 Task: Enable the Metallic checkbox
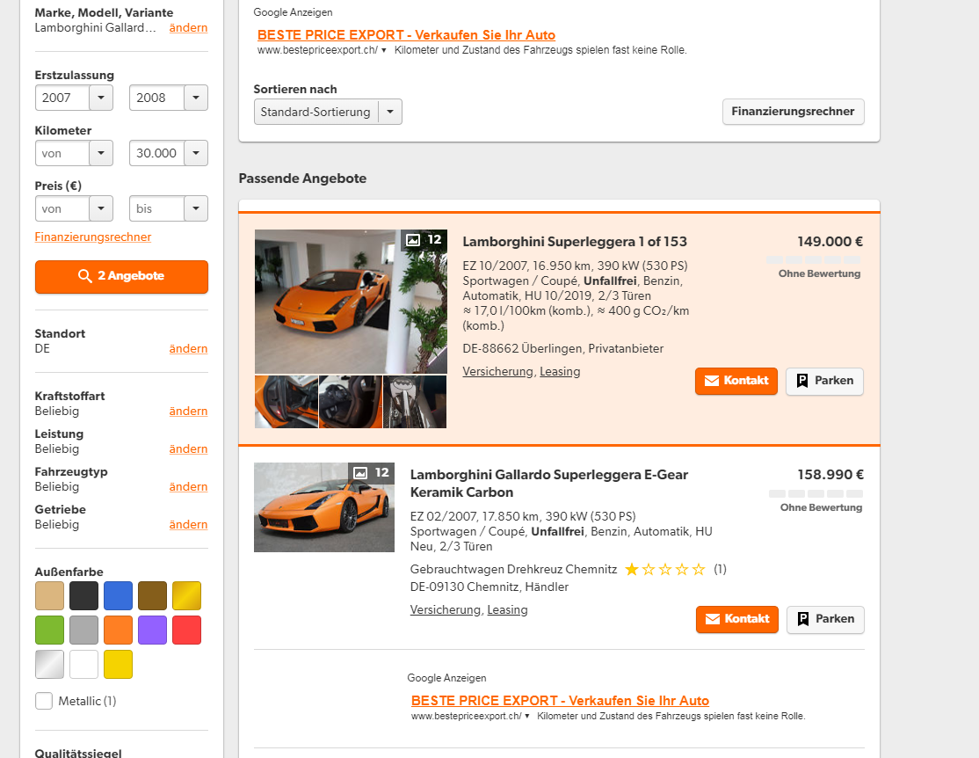click(44, 701)
